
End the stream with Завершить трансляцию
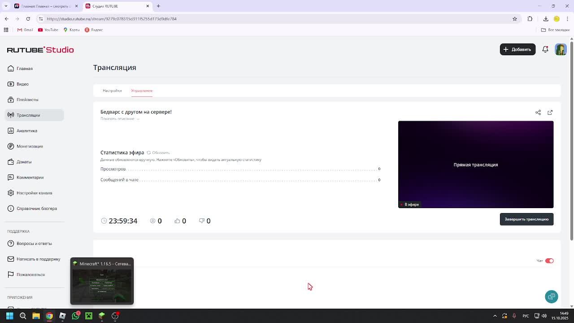[526, 219]
